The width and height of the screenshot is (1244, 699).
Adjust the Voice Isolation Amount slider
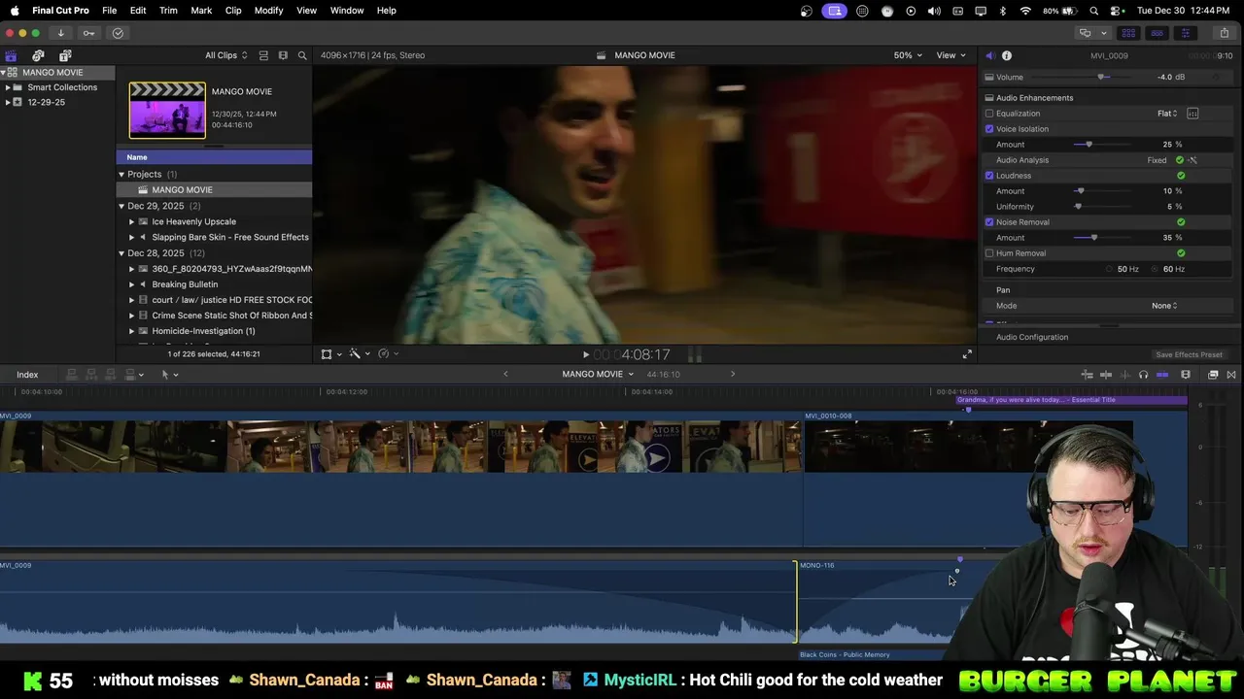pyautogui.click(x=1088, y=145)
